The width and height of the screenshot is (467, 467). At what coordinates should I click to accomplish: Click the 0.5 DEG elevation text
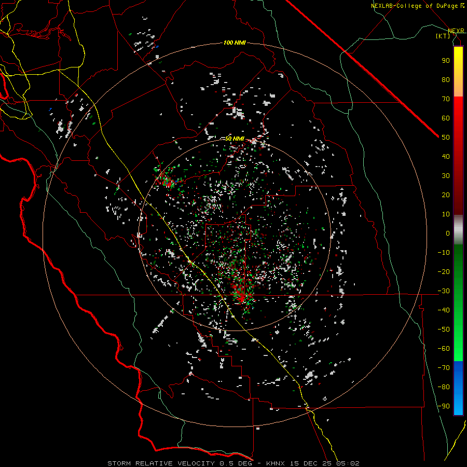pos(237,463)
